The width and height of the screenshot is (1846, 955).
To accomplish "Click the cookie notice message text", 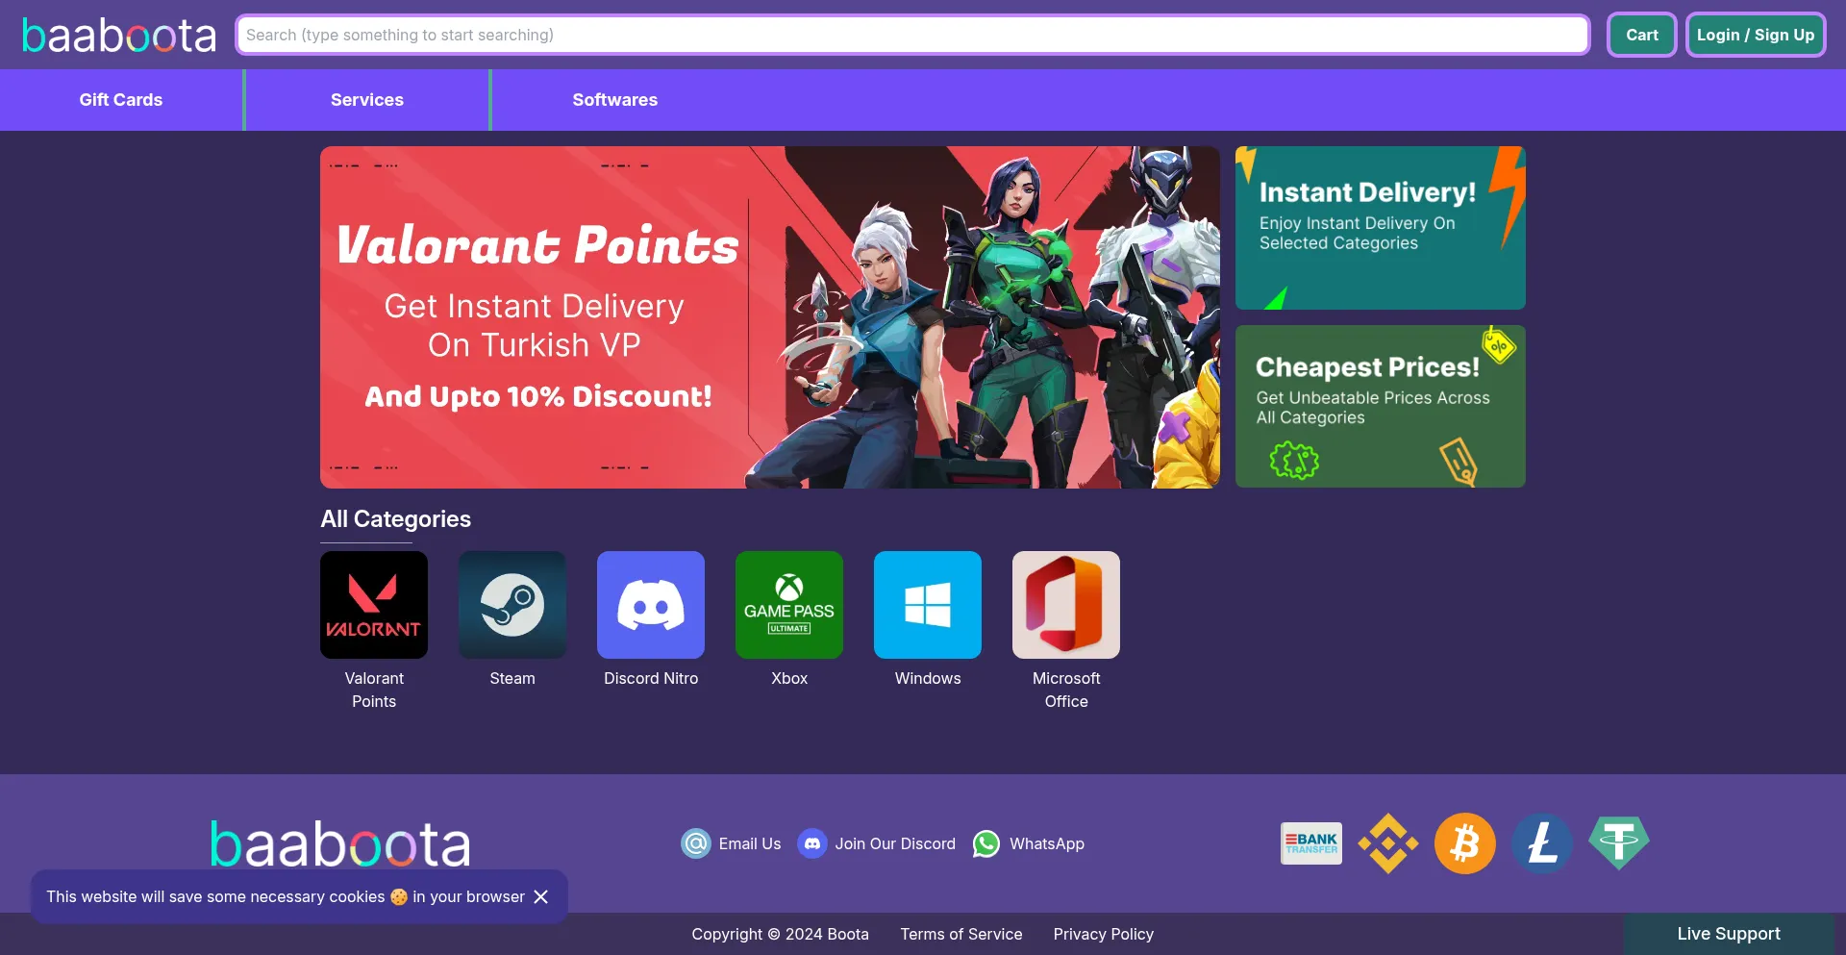I will [286, 896].
